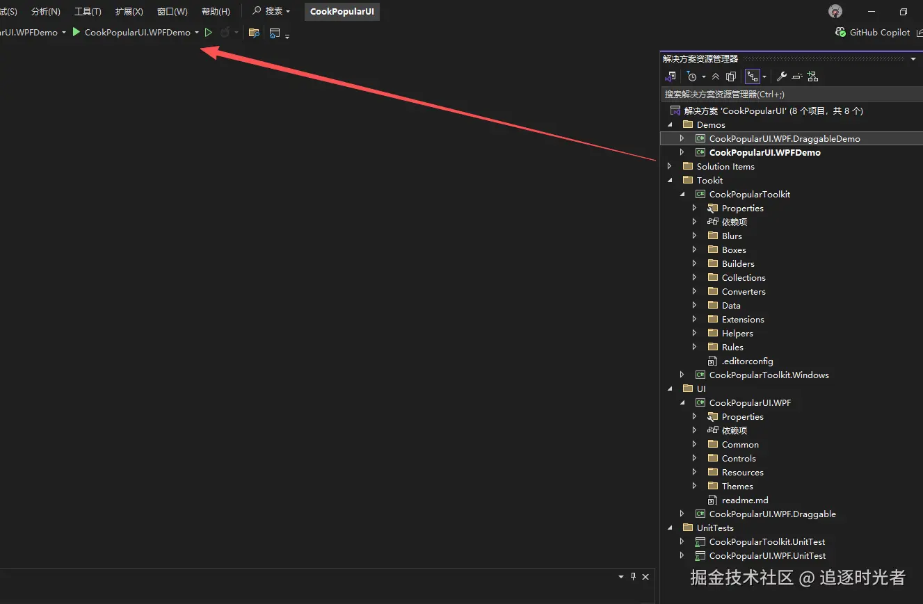
Task: Expand the Helpers folder
Action: 694,334
